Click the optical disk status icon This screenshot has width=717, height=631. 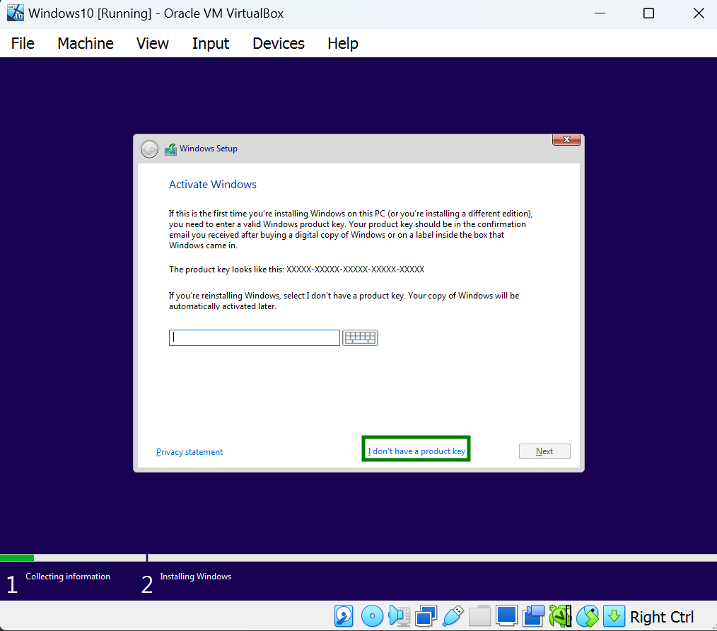(372, 616)
